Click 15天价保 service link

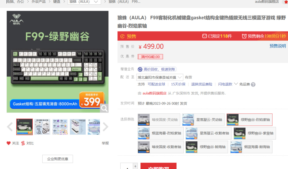(178, 84)
